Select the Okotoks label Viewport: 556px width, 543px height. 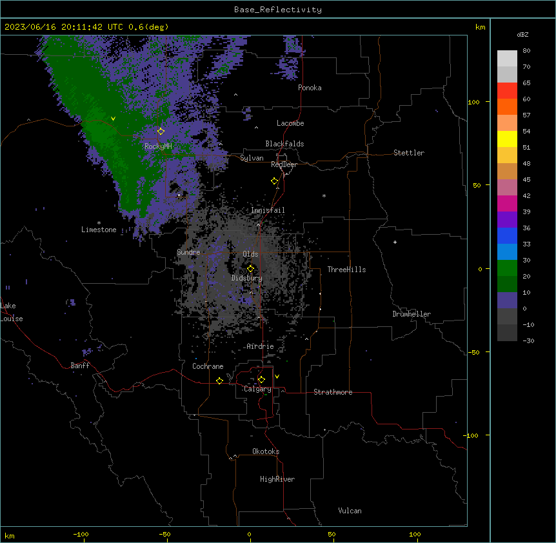click(x=266, y=451)
